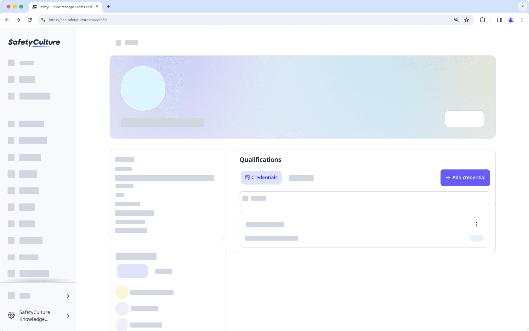529x331 pixels.
Task: Open the browser extensions puzzle icon
Action: click(x=482, y=20)
